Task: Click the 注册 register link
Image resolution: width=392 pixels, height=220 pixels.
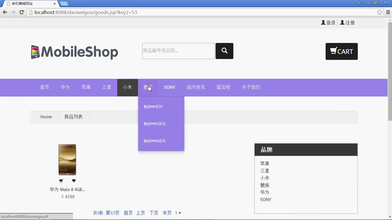Action: tap(347, 23)
